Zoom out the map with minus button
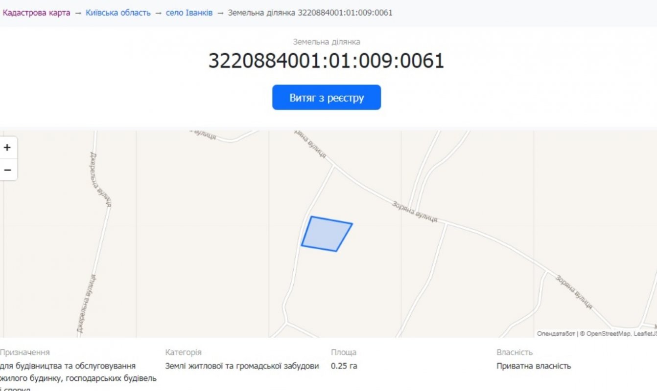 point(7,170)
